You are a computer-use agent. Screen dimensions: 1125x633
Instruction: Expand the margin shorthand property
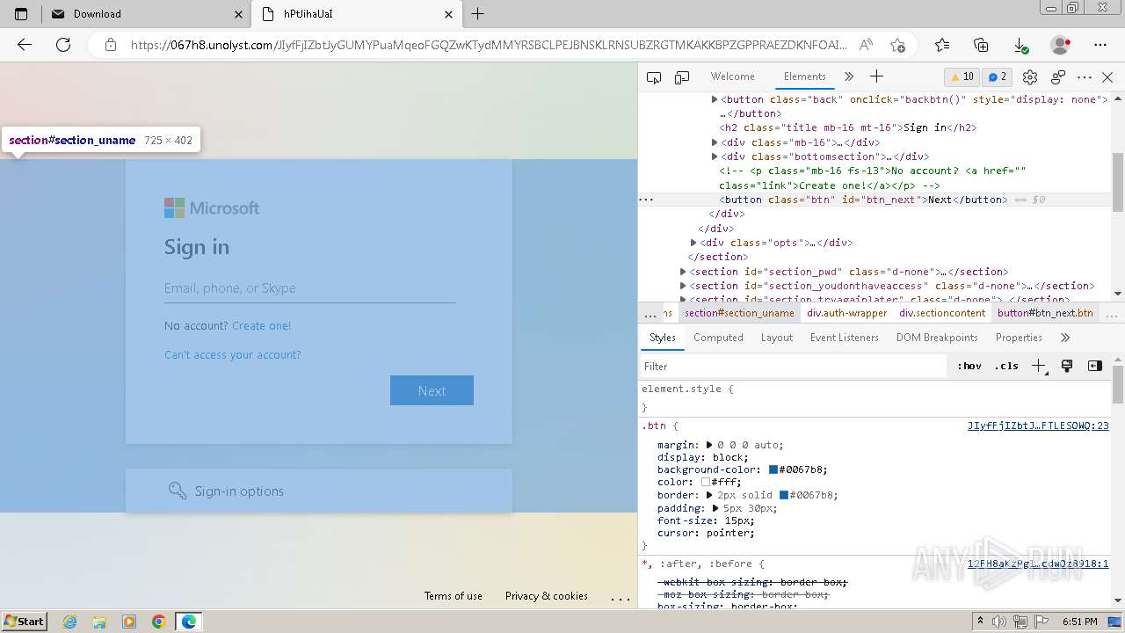(710, 446)
